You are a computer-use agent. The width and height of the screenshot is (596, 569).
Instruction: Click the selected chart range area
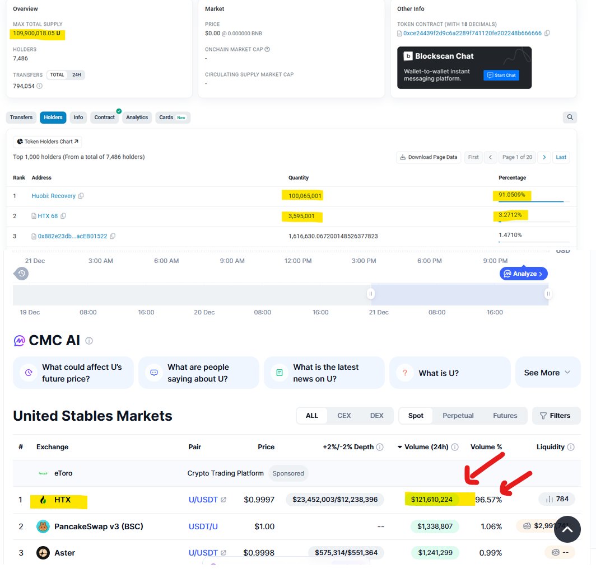coord(459,294)
